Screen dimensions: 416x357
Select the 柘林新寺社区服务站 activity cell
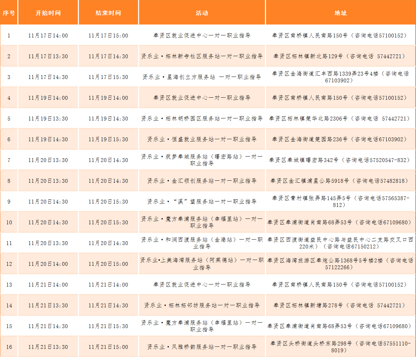pyautogui.click(x=202, y=56)
